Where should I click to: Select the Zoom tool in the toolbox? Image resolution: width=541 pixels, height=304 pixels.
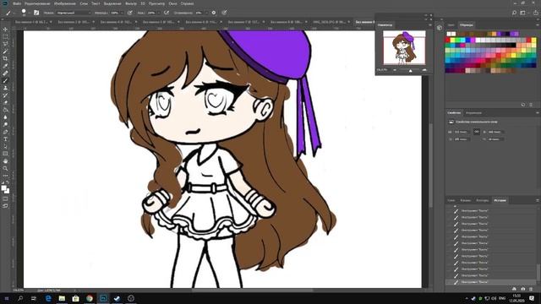pos(5,169)
